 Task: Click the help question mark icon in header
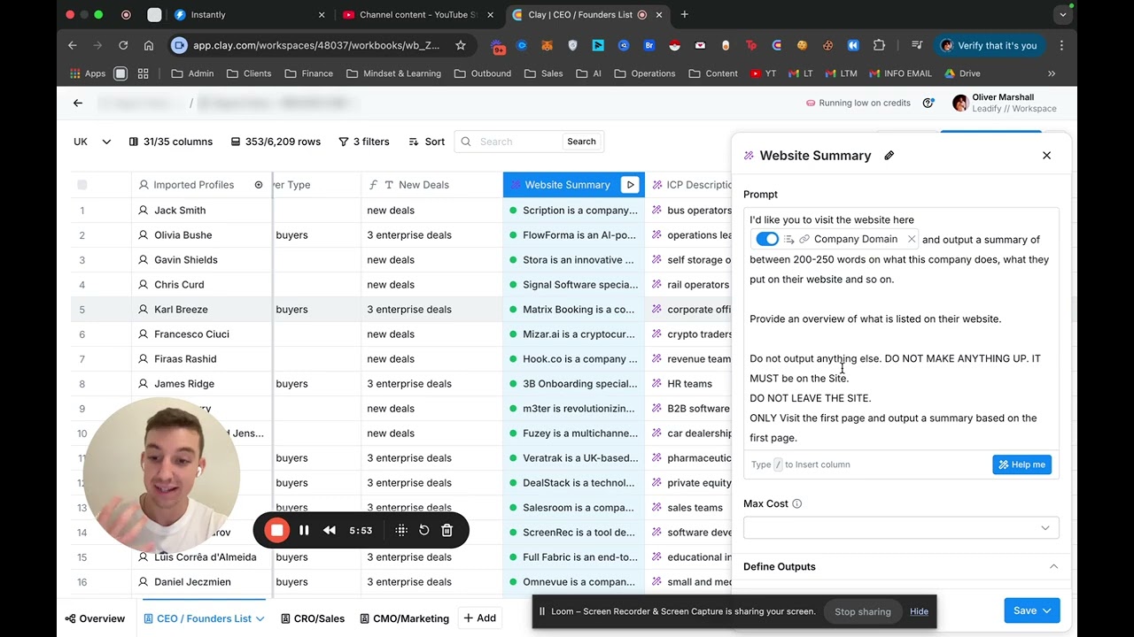point(928,103)
